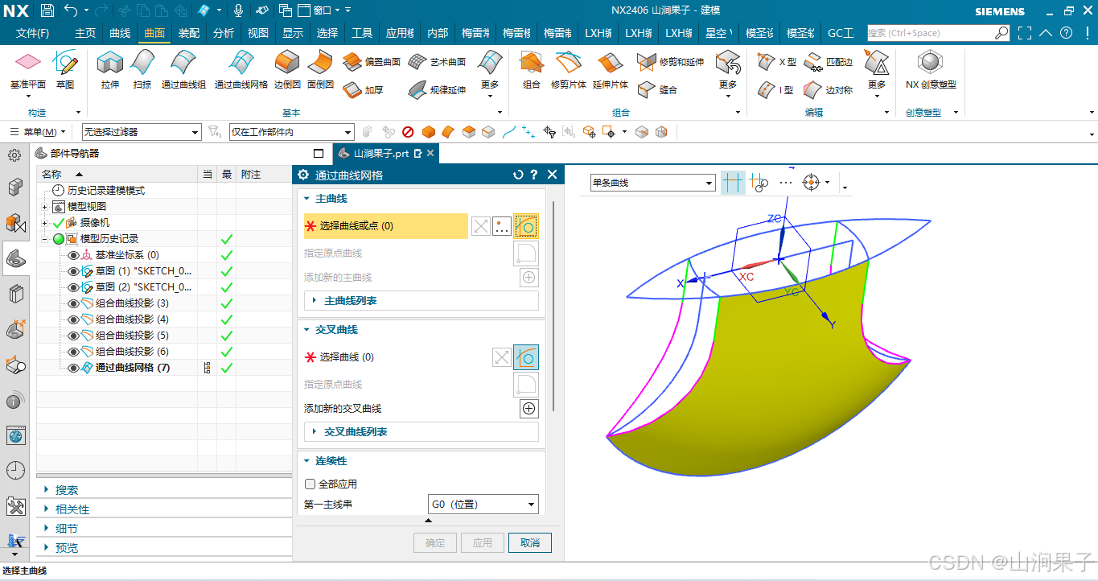Screen dimensions: 1098x581
Task: Open the 单条曲线 curve rule dropdown
Action: (x=652, y=183)
